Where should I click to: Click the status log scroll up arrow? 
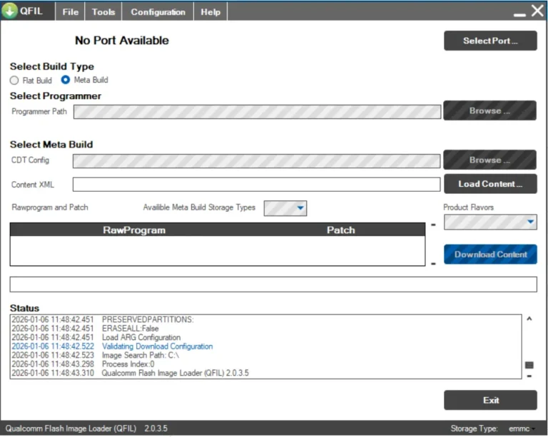[x=529, y=319]
